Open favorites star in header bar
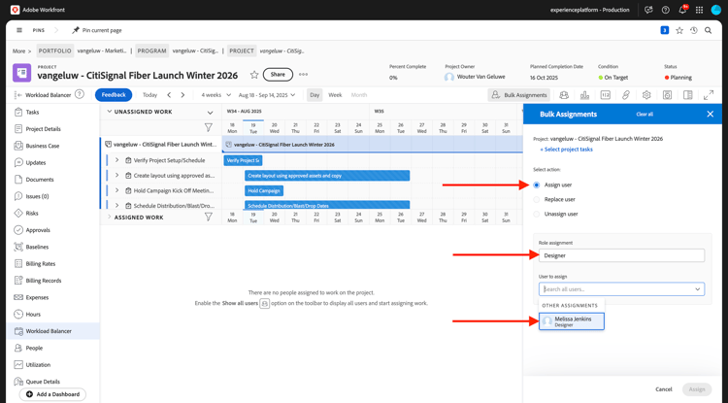The width and height of the screenshot is (728, 403). (679, 30)
